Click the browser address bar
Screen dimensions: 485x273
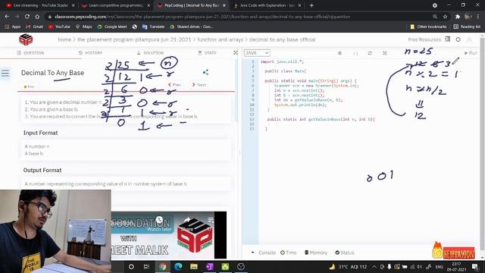238,17
